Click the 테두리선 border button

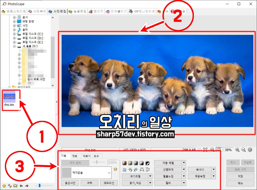tap(109, 183)
